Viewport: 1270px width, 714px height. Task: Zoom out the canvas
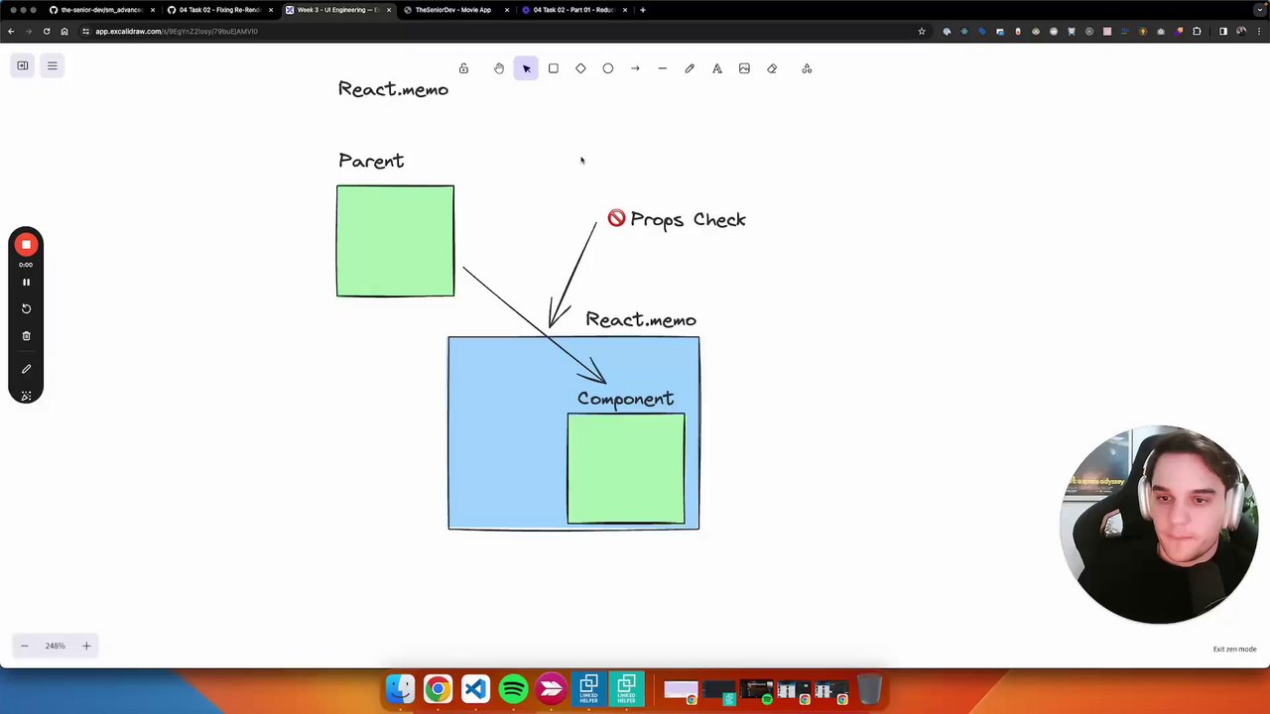point(25,646)
